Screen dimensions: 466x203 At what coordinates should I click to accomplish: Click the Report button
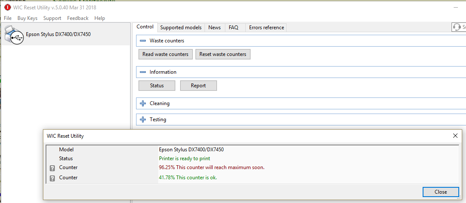pyautogui.click(x=199, y=86)
